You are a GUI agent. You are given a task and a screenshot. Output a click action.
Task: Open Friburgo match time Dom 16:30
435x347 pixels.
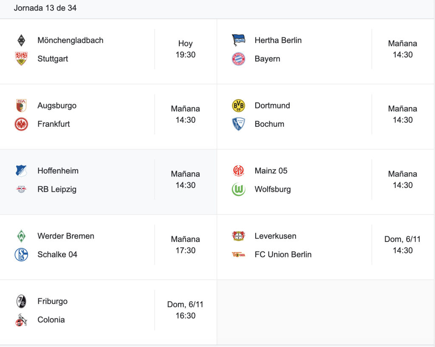pyautogui.click(x=185, y=310)
